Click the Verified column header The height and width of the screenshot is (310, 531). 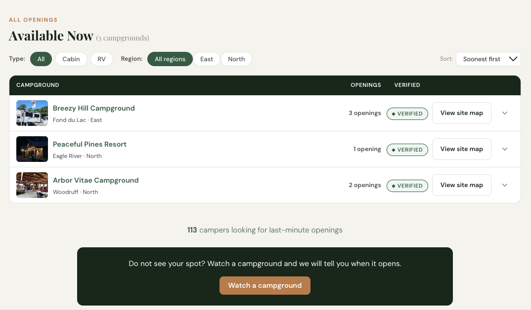click(407, 85)
